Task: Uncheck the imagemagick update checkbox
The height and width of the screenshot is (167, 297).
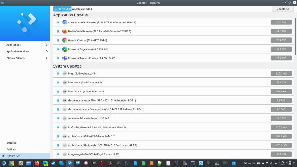Action: [58, 154]
